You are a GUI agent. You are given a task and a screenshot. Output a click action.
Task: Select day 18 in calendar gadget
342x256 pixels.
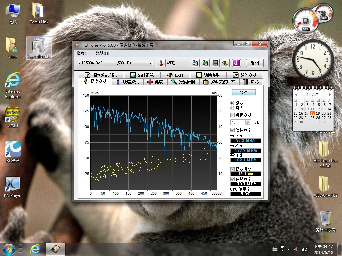[312, 113]
